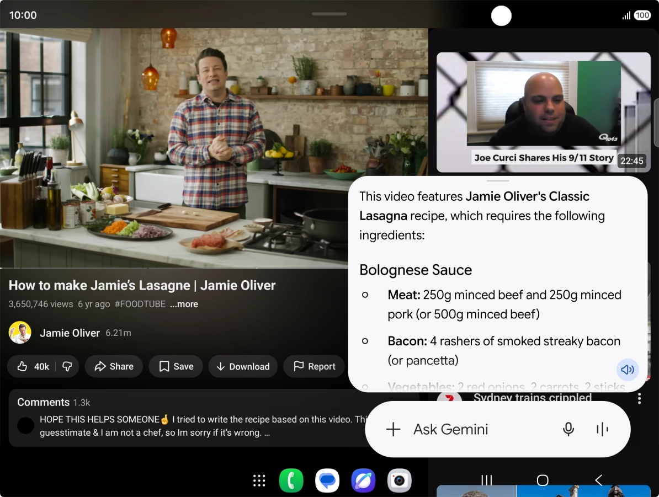Grab the Gemini panel drag handle
The width and height of the screenshot is (659, 497).
[x=498, y=180]
